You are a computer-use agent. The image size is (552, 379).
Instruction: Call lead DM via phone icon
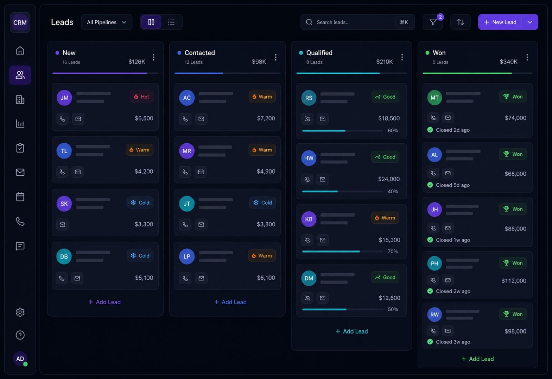(x=307, y=298)
